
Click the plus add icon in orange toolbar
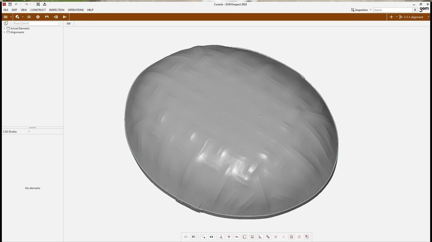(391, 17)
